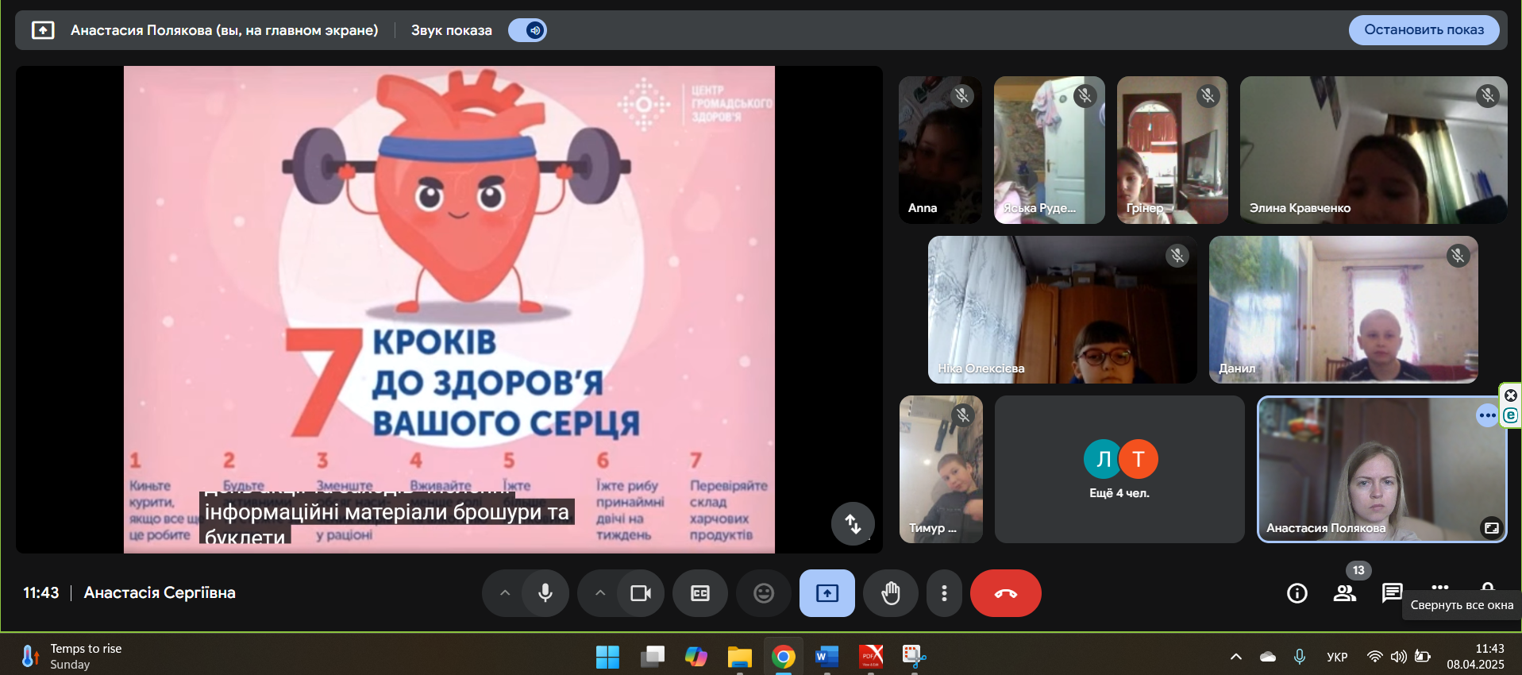Toggle closed captions button

pyautogui.click(x=700, y=593)
